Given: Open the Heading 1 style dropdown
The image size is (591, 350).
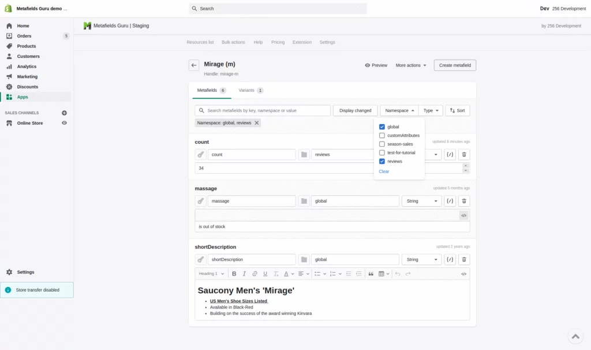Looking at the screenshot, I should (211, 274).
